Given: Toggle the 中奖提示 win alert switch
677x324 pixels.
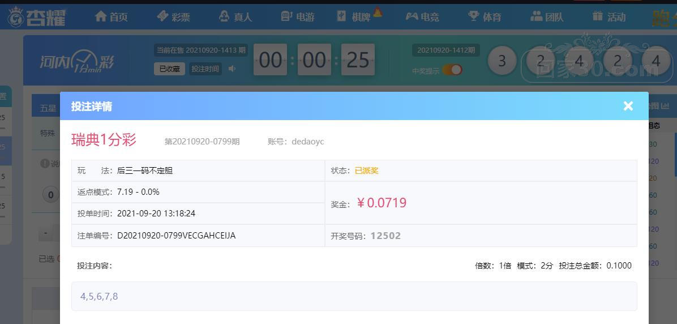Looking at the screenshot, I should point(452,70).
